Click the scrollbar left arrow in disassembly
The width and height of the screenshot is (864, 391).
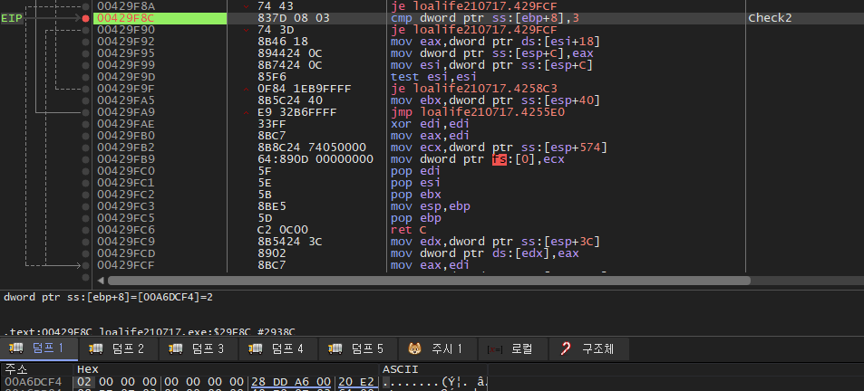101,281
